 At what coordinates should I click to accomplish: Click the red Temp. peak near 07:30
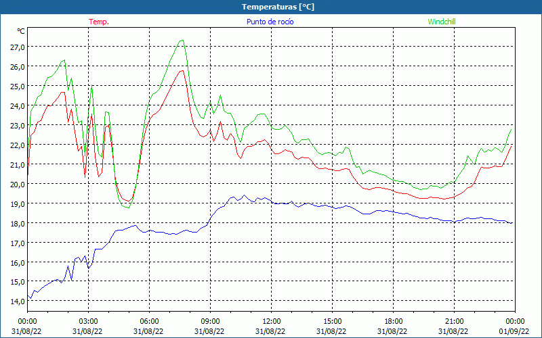[x=182, y=70]
